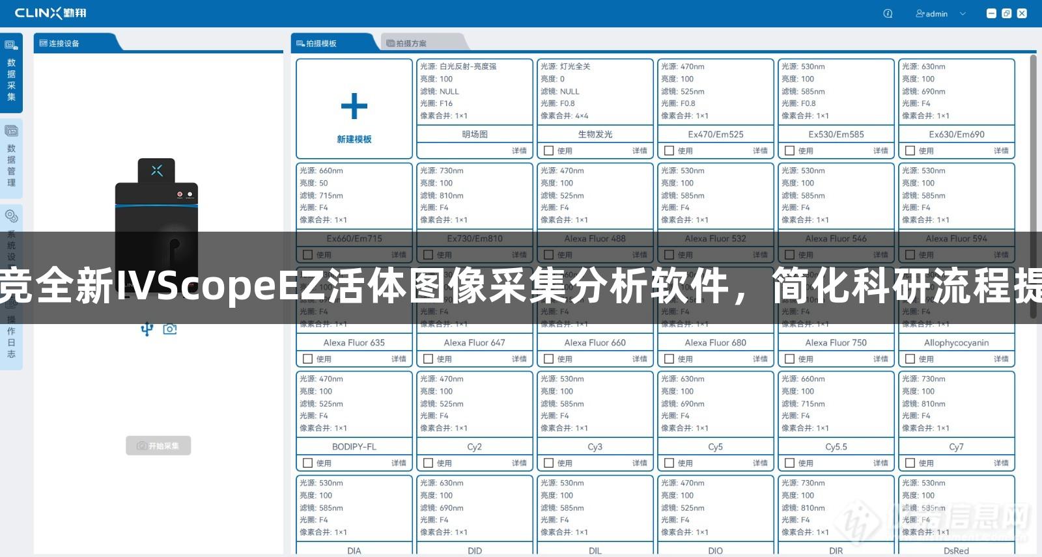Click the 开始采集 button
The height and width of the screenshot is (557, 1042).
158,446
